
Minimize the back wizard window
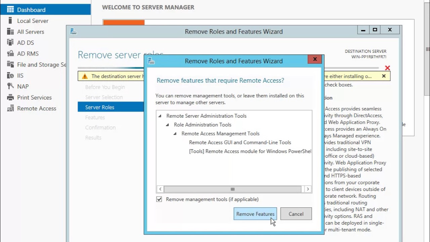pos(363,30)
